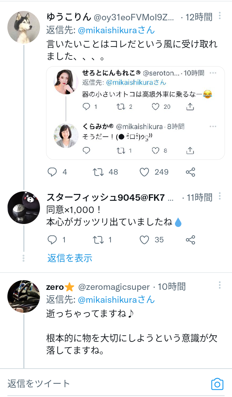The height and width of the screenshot is (397, 232).
Task: Retweet the quoted せろとにんもれこ tweet
Action: pyautogui.click(x=121, y=107)
